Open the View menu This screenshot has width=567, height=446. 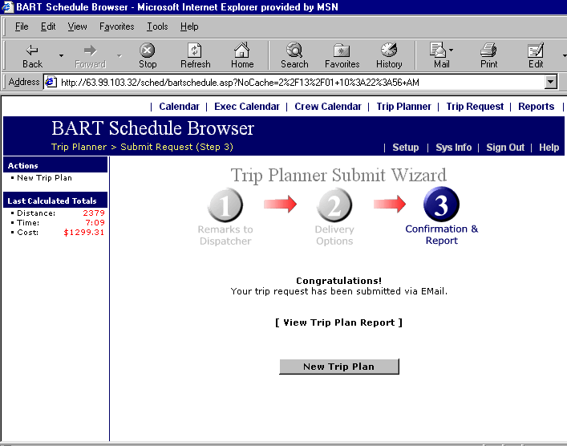[x=77, y=26]
